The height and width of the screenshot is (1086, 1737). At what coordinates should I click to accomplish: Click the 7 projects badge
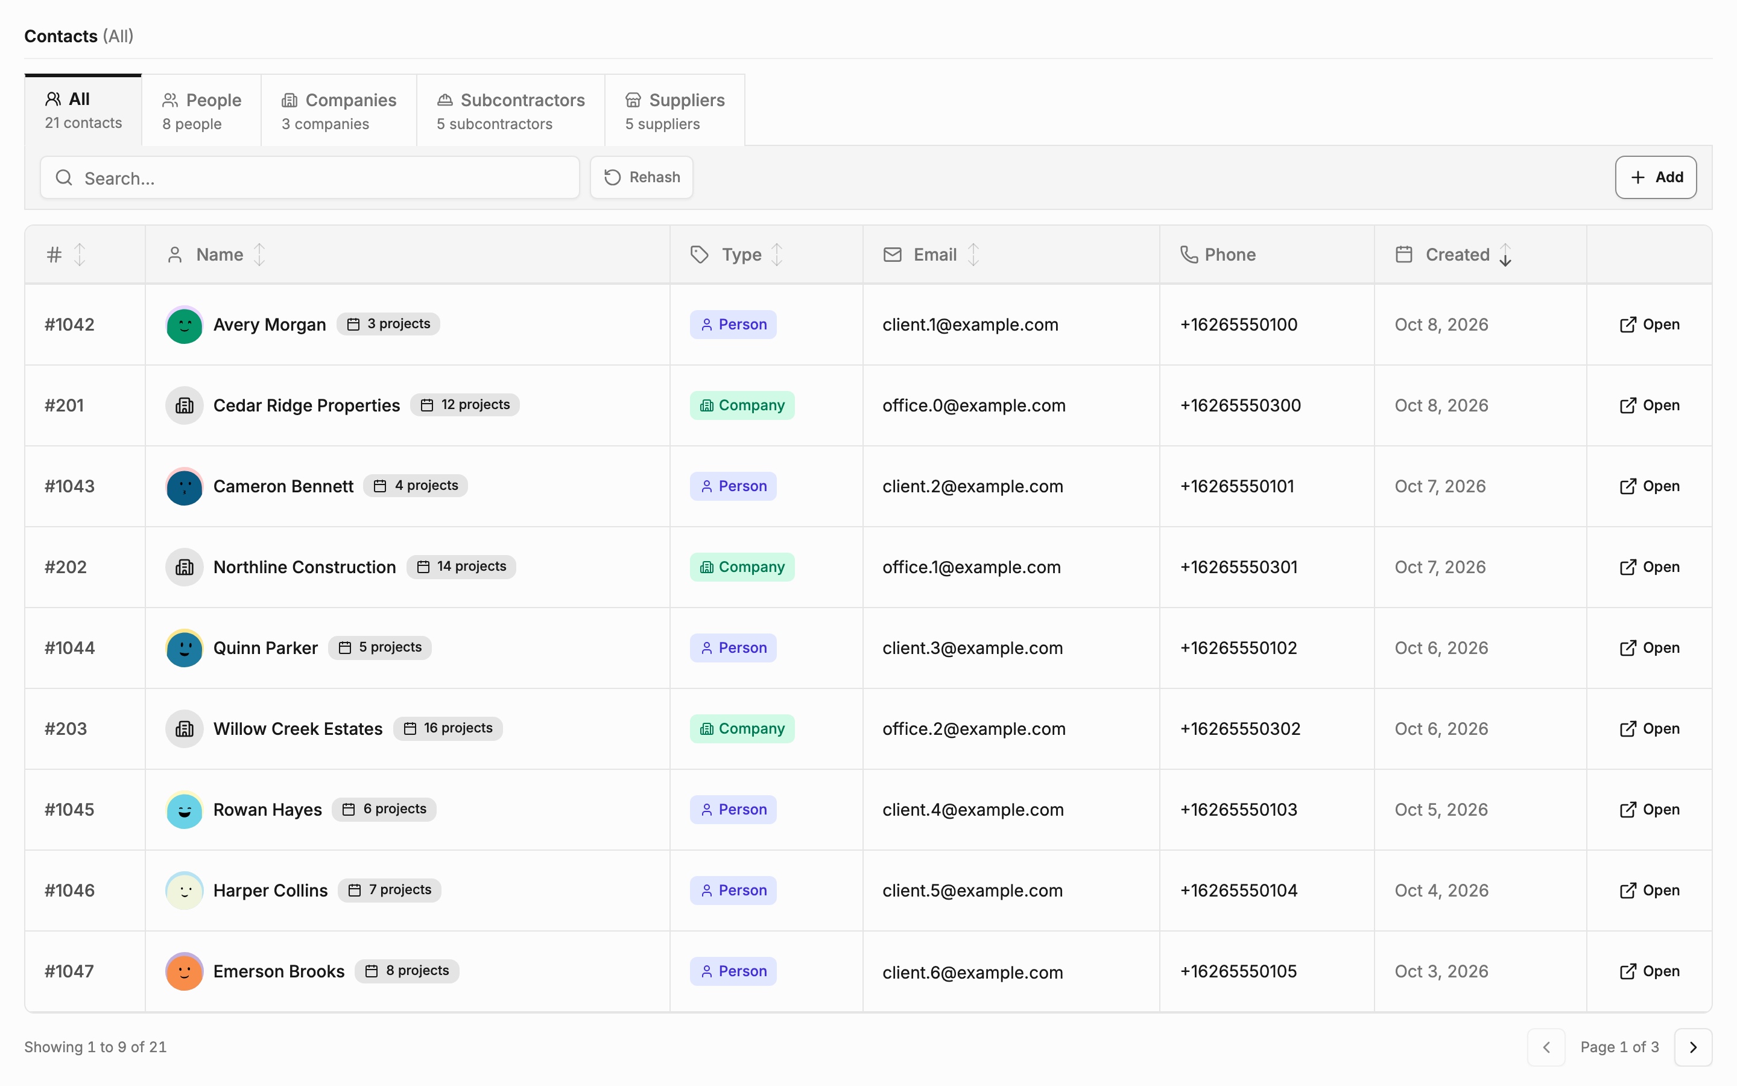[x=390, y=890]
